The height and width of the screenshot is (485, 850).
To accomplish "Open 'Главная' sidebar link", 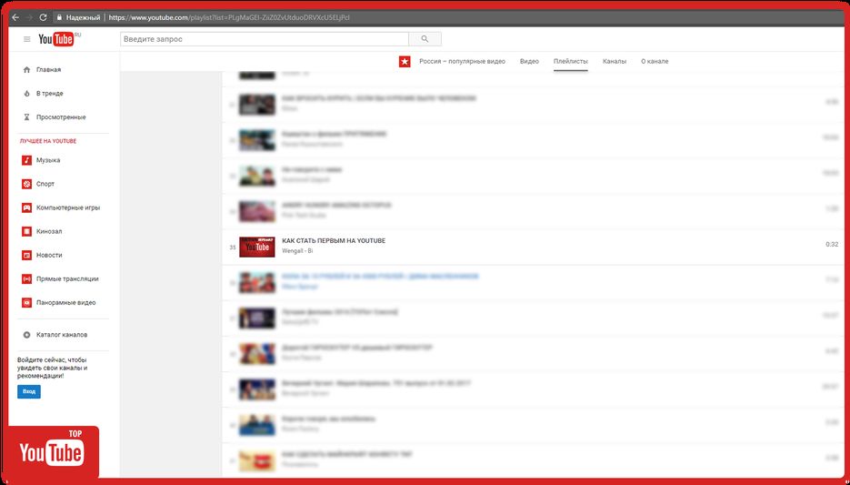I will 48,69.
